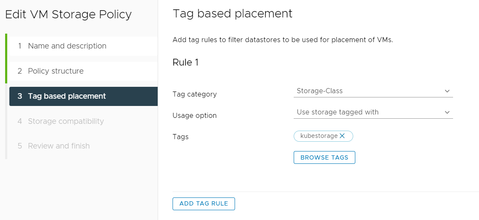This screenshot has height=220, width=479.
Task: Click the Edit VM Storage Policy title
Action: click(x=68, y=14)
